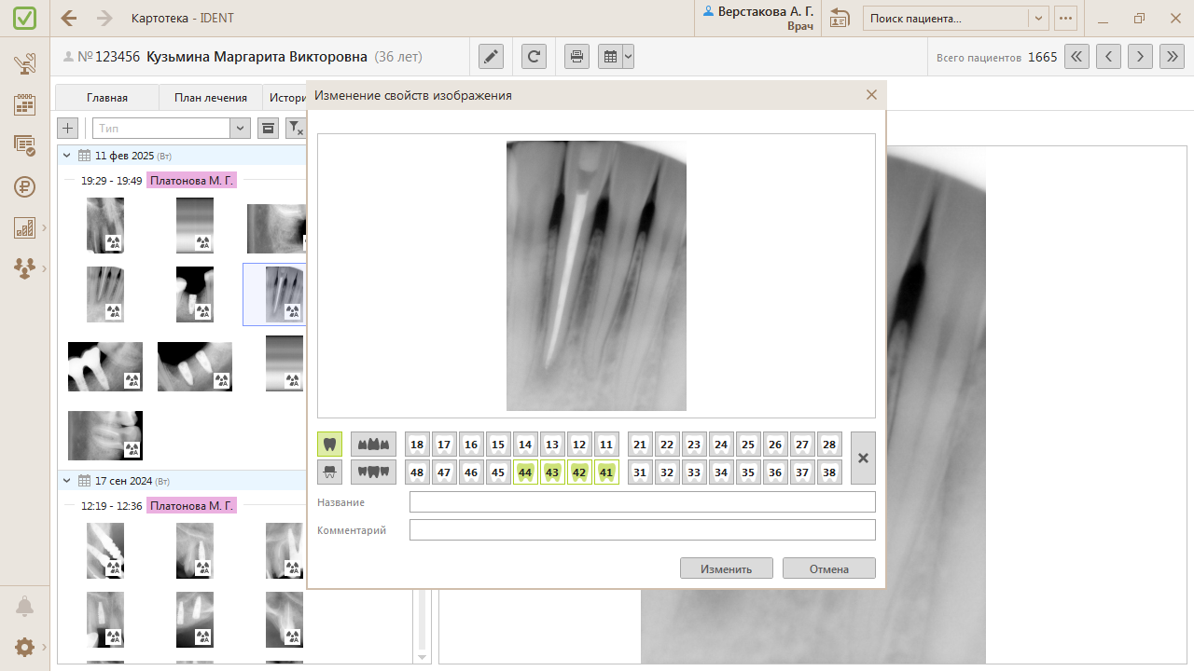Collapse the 11 фев 2025 date group

tap(67, 156)
